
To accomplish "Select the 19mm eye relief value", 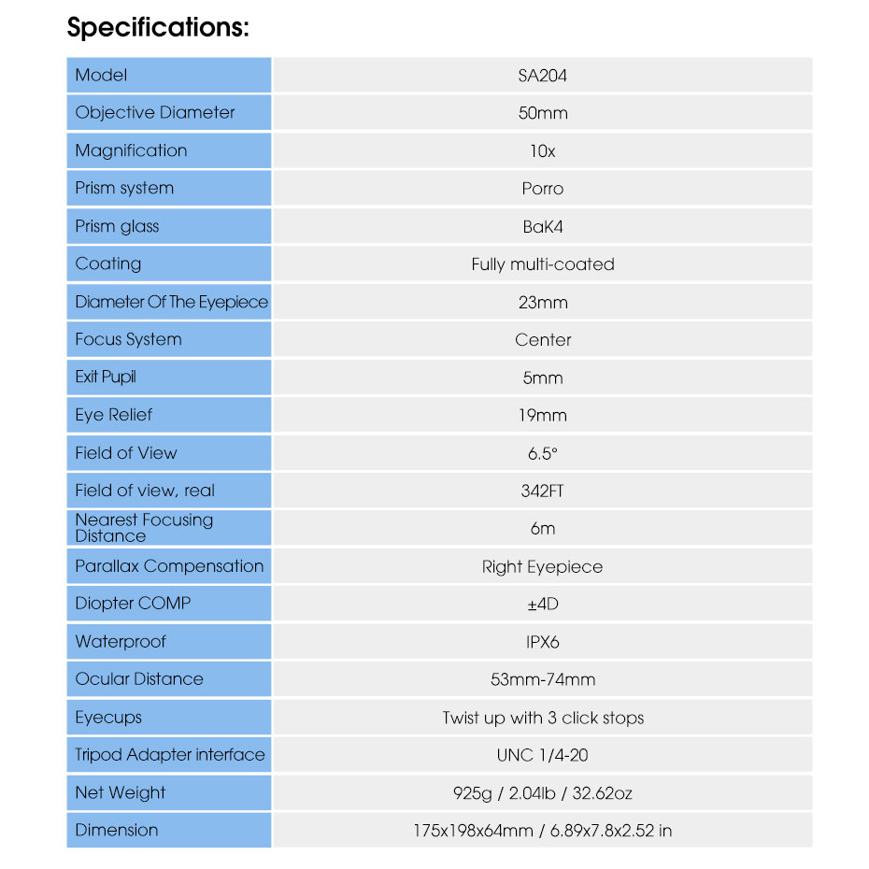I will pyautogui.click(x=543, y=416).
